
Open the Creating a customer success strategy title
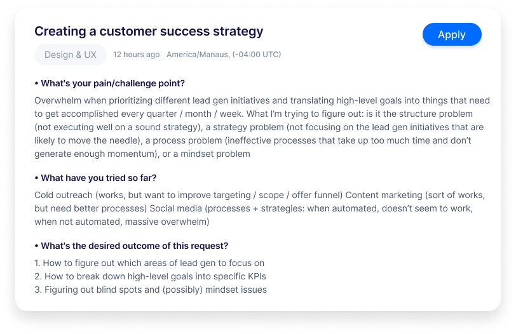149,31
